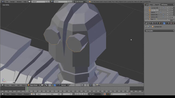Click the outliner horizontal scrollbar
Screen dimensions: 175x98
(157, 20)
